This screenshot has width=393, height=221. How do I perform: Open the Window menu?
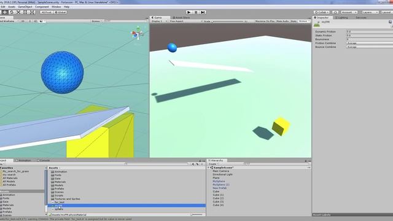(56, 7)
